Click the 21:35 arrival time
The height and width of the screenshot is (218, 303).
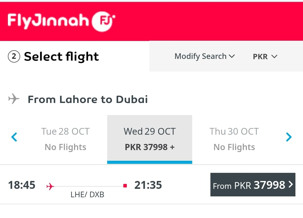click(x=148, y=185)
